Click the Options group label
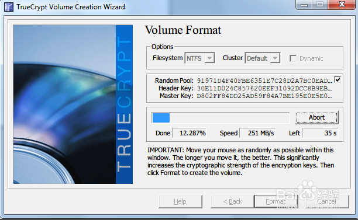This screenshot has width=358, height=220. pos(163,47)
